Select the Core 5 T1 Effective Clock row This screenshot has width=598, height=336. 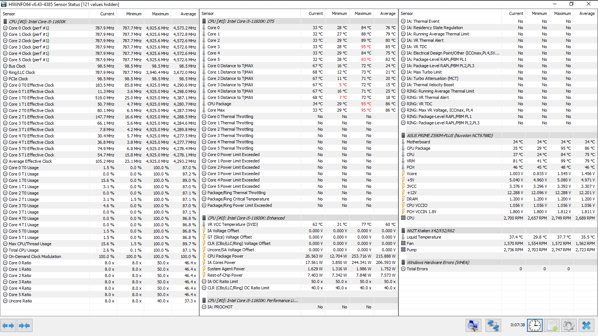pyautogui.click(x=99, y=155)
